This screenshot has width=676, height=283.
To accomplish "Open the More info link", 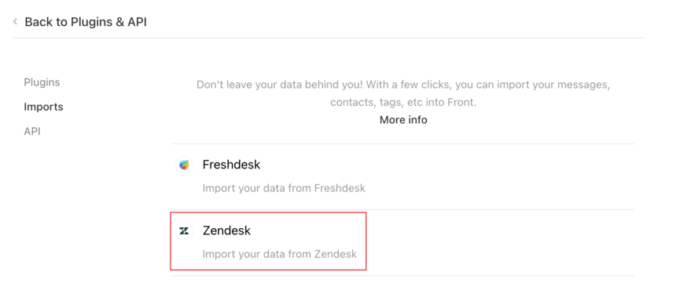I will [403, 120].
